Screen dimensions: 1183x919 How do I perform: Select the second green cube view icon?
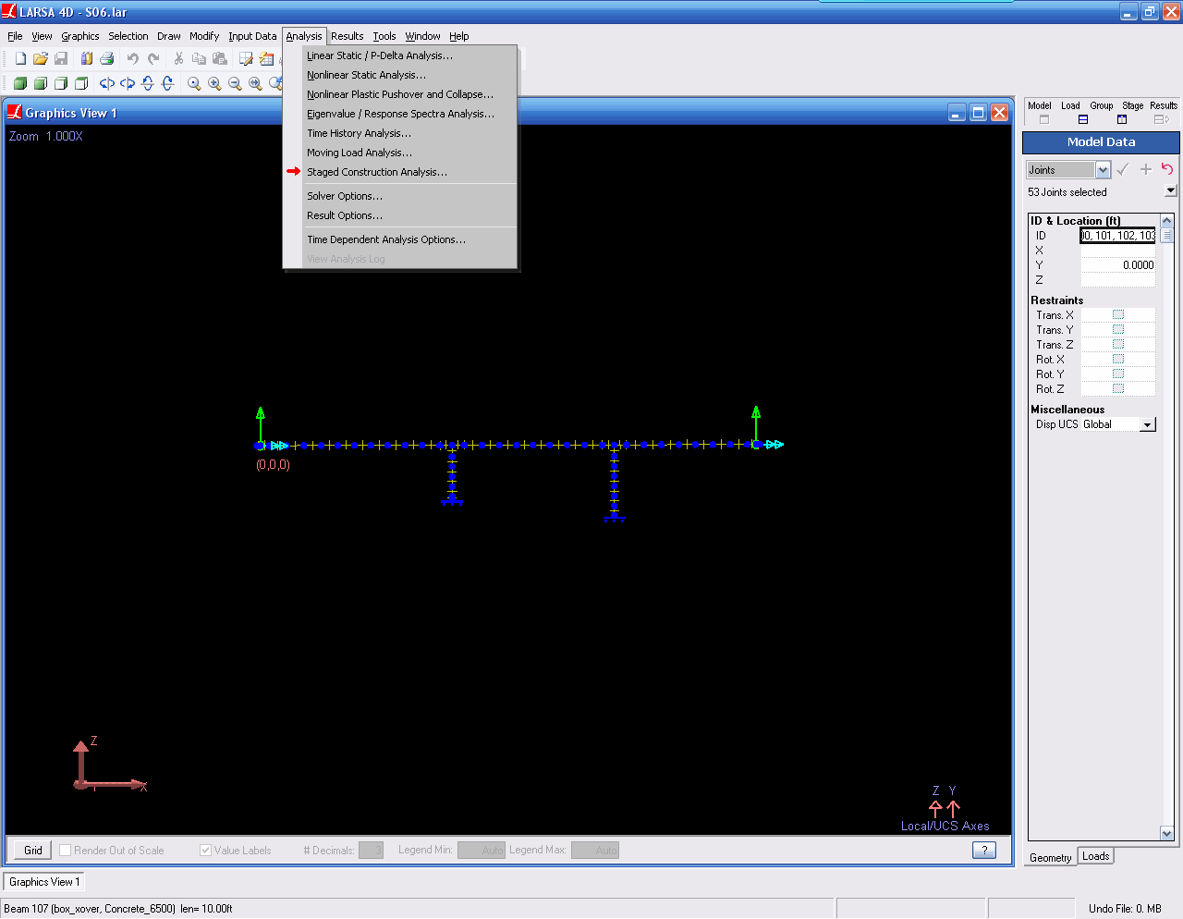click(41, 83)
